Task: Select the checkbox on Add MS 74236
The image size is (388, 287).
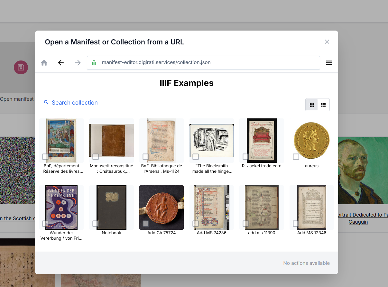Action: (196, 223)
